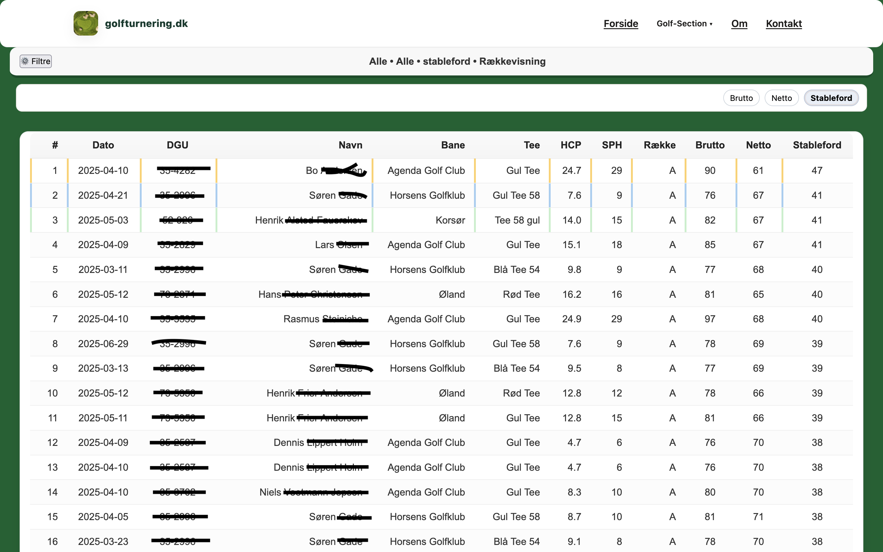Click the Filtre button
The height and width of the screenshot is (552, 883).
tap(35, 61)
